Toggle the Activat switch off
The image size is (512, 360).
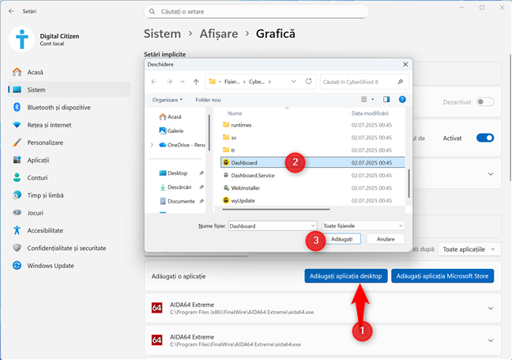(x=485, y=138)
